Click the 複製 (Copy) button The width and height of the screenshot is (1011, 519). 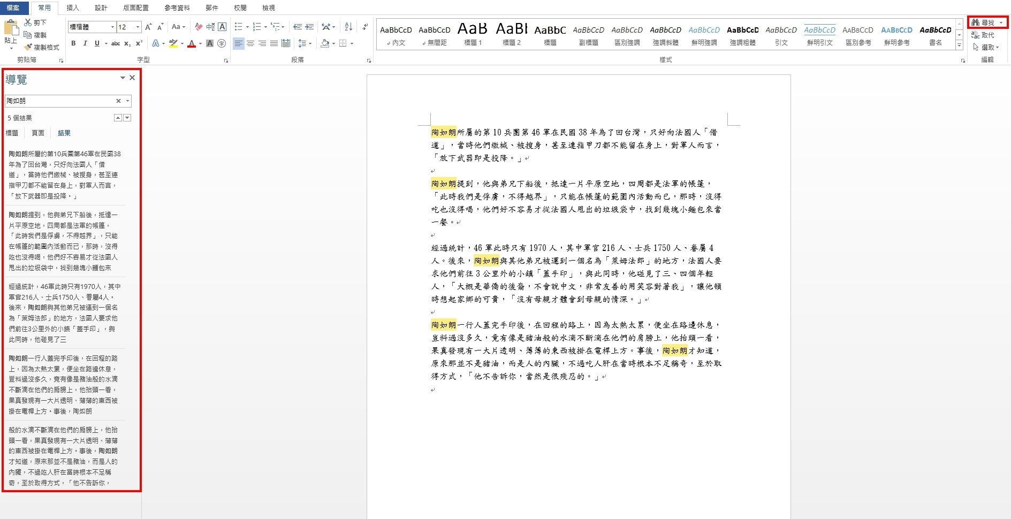[x=35, y=35]
